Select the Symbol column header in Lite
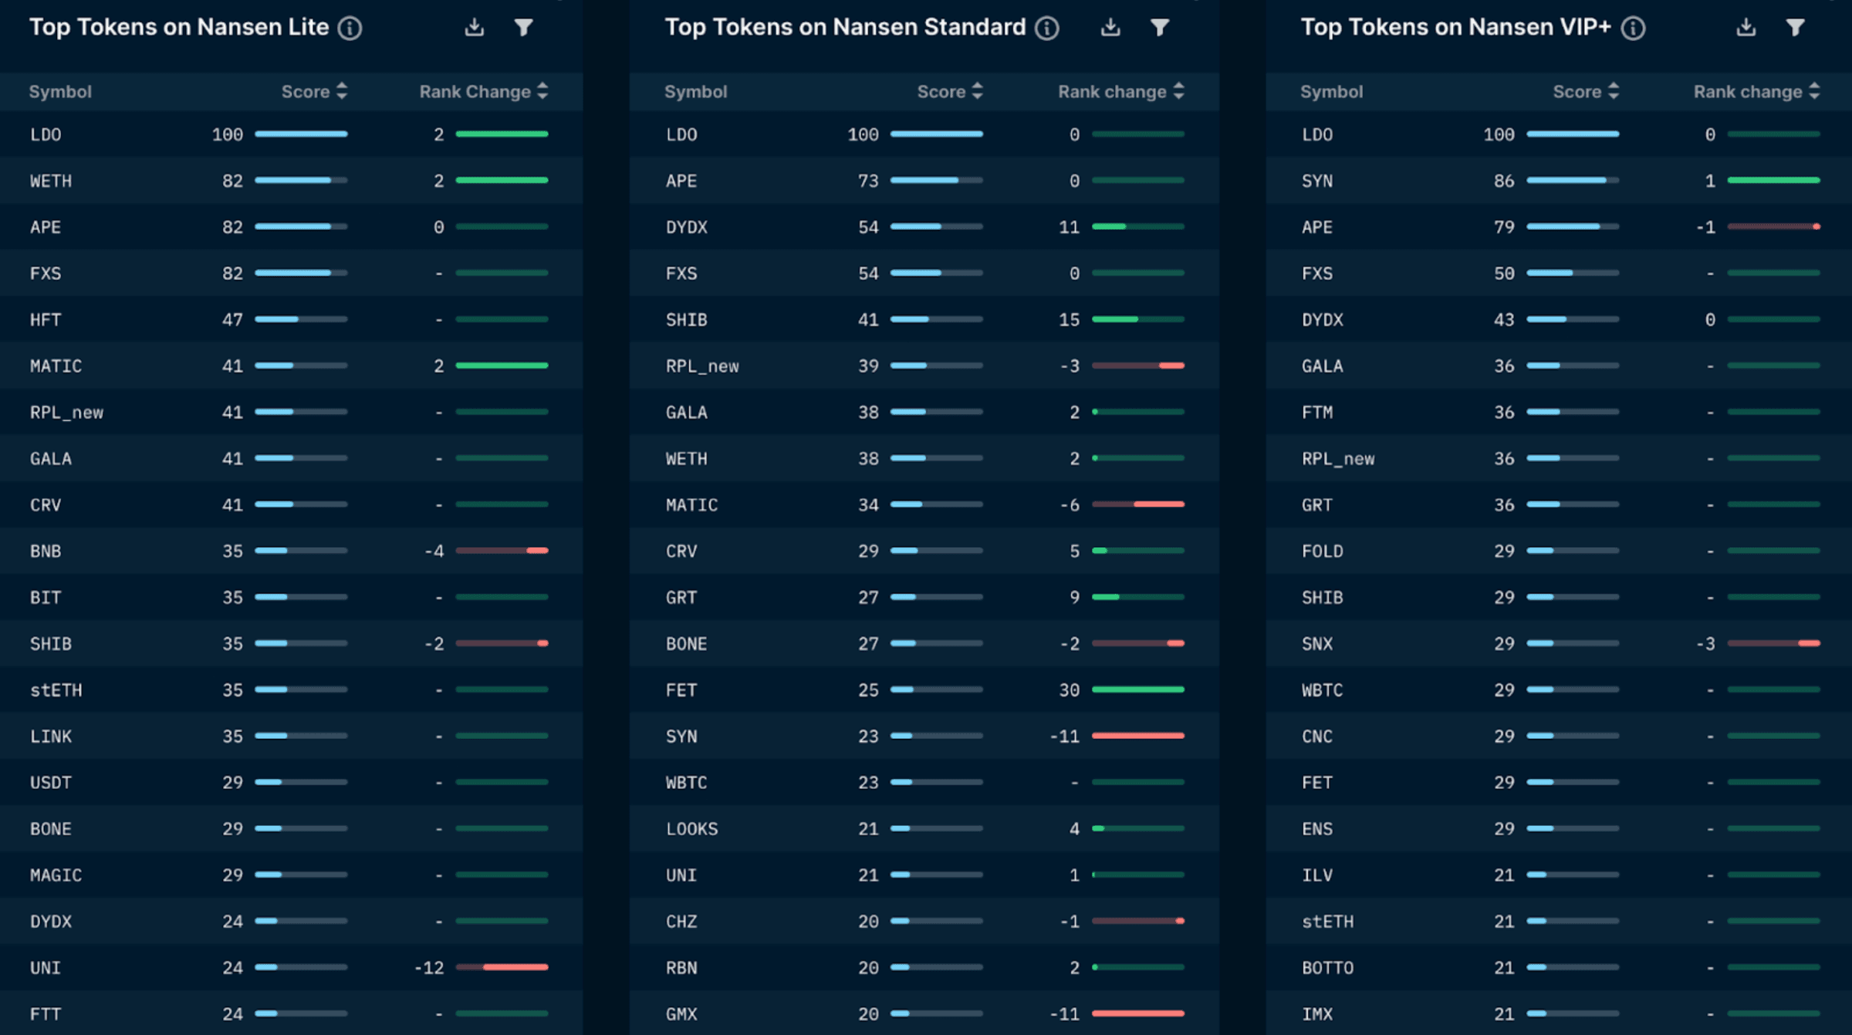Image resolution: width=1852 pixels, height=1035 pixels. 60,92
